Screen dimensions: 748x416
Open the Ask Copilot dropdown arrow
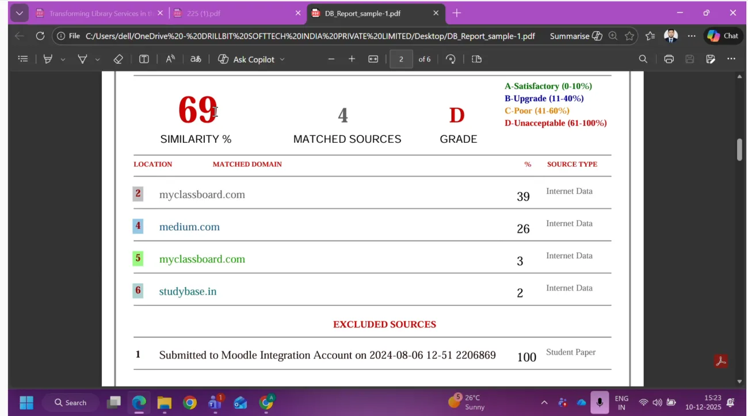pyautogui.click(x=282, y=60)
